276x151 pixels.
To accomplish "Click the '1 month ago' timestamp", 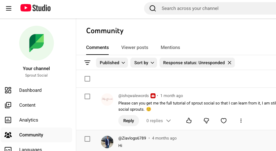I will [x=171, y=96].
